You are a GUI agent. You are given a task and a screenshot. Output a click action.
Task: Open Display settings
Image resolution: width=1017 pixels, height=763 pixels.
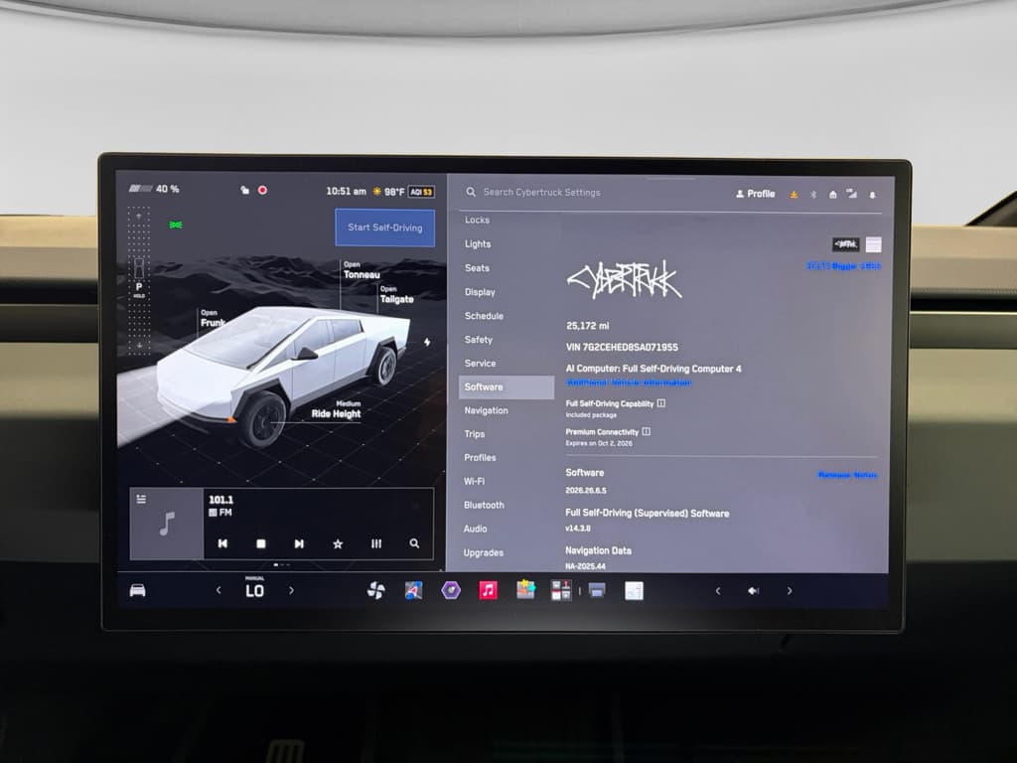coord(480,292)
